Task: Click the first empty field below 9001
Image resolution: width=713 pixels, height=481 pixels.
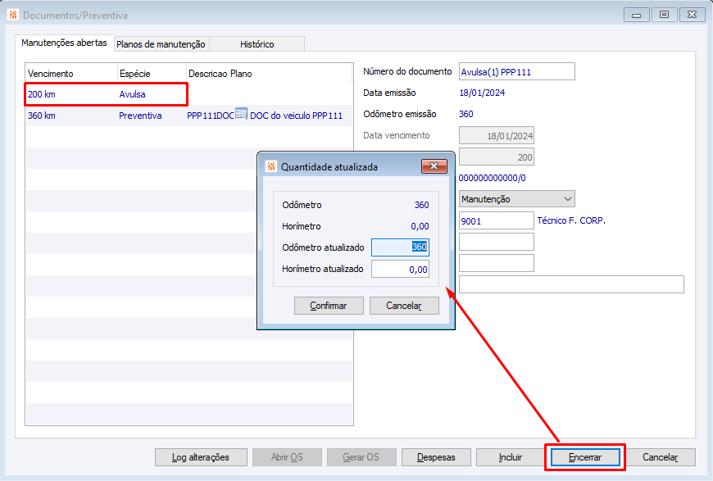Action: click(x=497, y=242)
